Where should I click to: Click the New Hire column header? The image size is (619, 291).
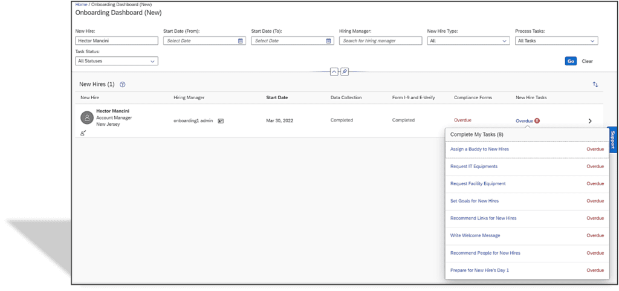[x=89, y=97]
